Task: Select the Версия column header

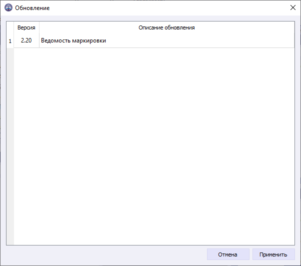Action: coord(26,27)
